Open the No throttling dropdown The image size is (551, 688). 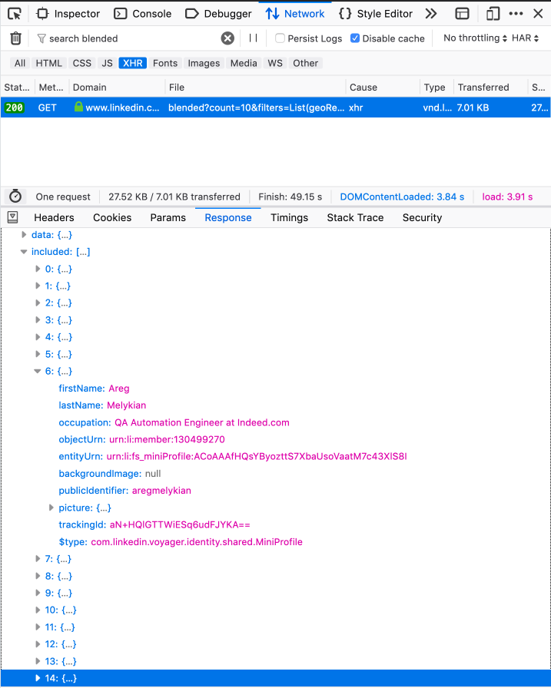point(475,38)
